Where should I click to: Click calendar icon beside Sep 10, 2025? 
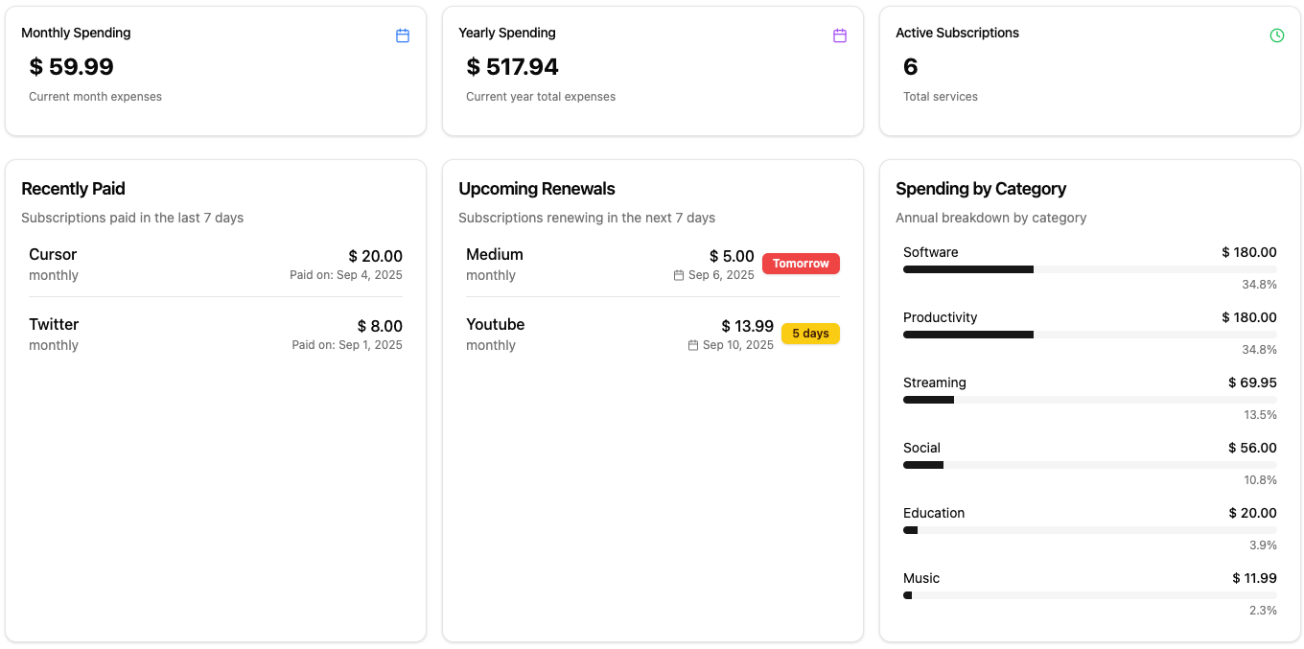pos(693,345)
